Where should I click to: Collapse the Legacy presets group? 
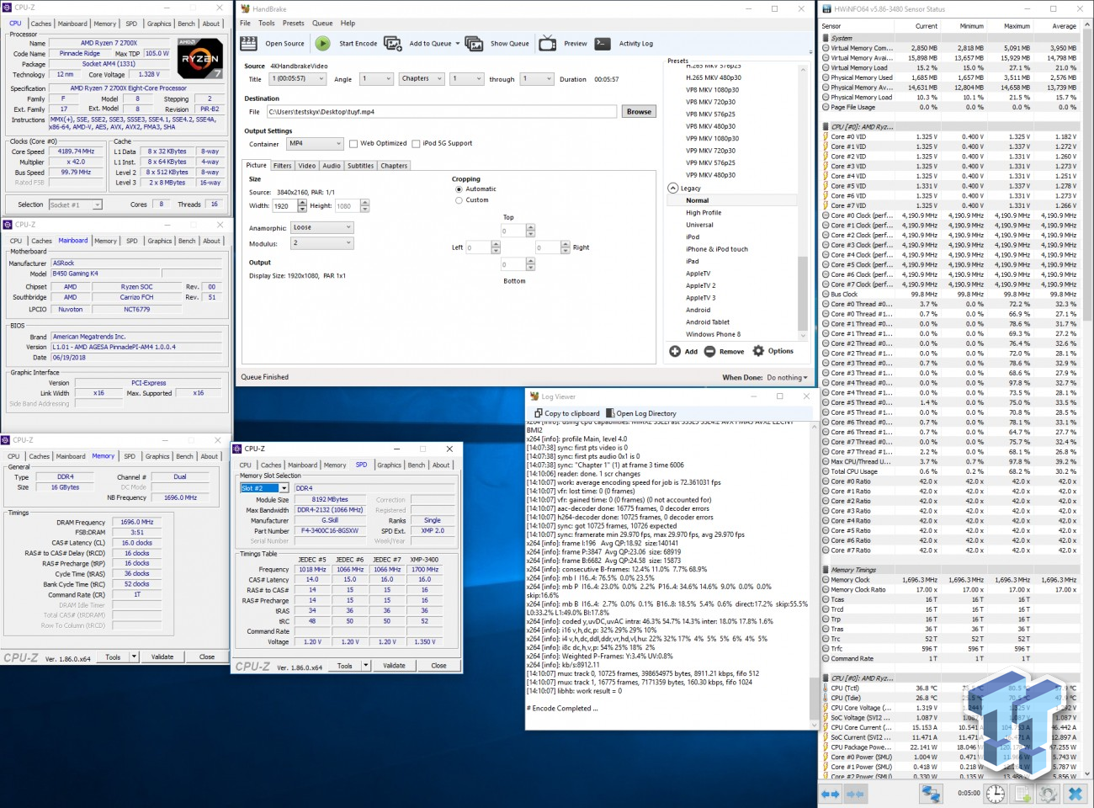(672, 189)
